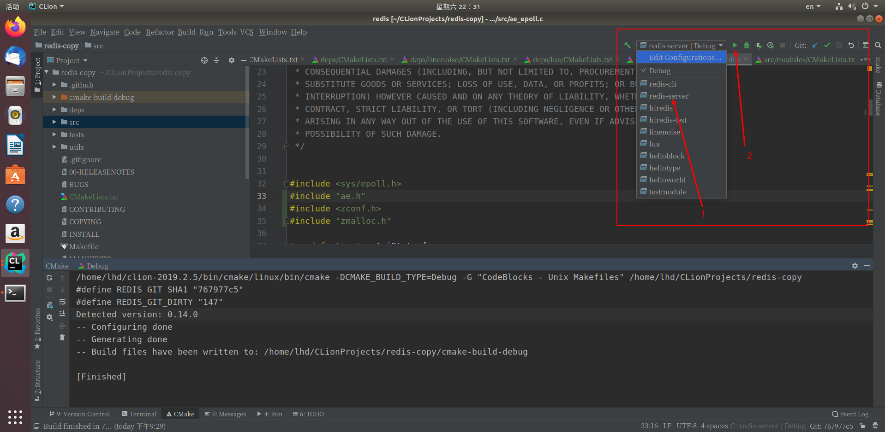This screenshot has width=885, height=432.
Task: Start debugging with the green bug icon
Action: pos(747,45)
